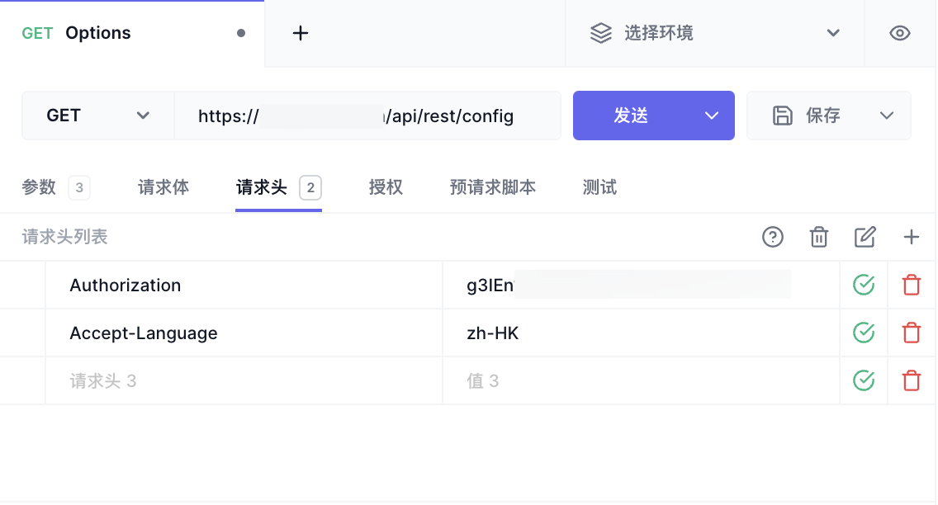This screenshot has width=938, height=505.
Task: Open a new request tab
Action: (x=301, y=33)
